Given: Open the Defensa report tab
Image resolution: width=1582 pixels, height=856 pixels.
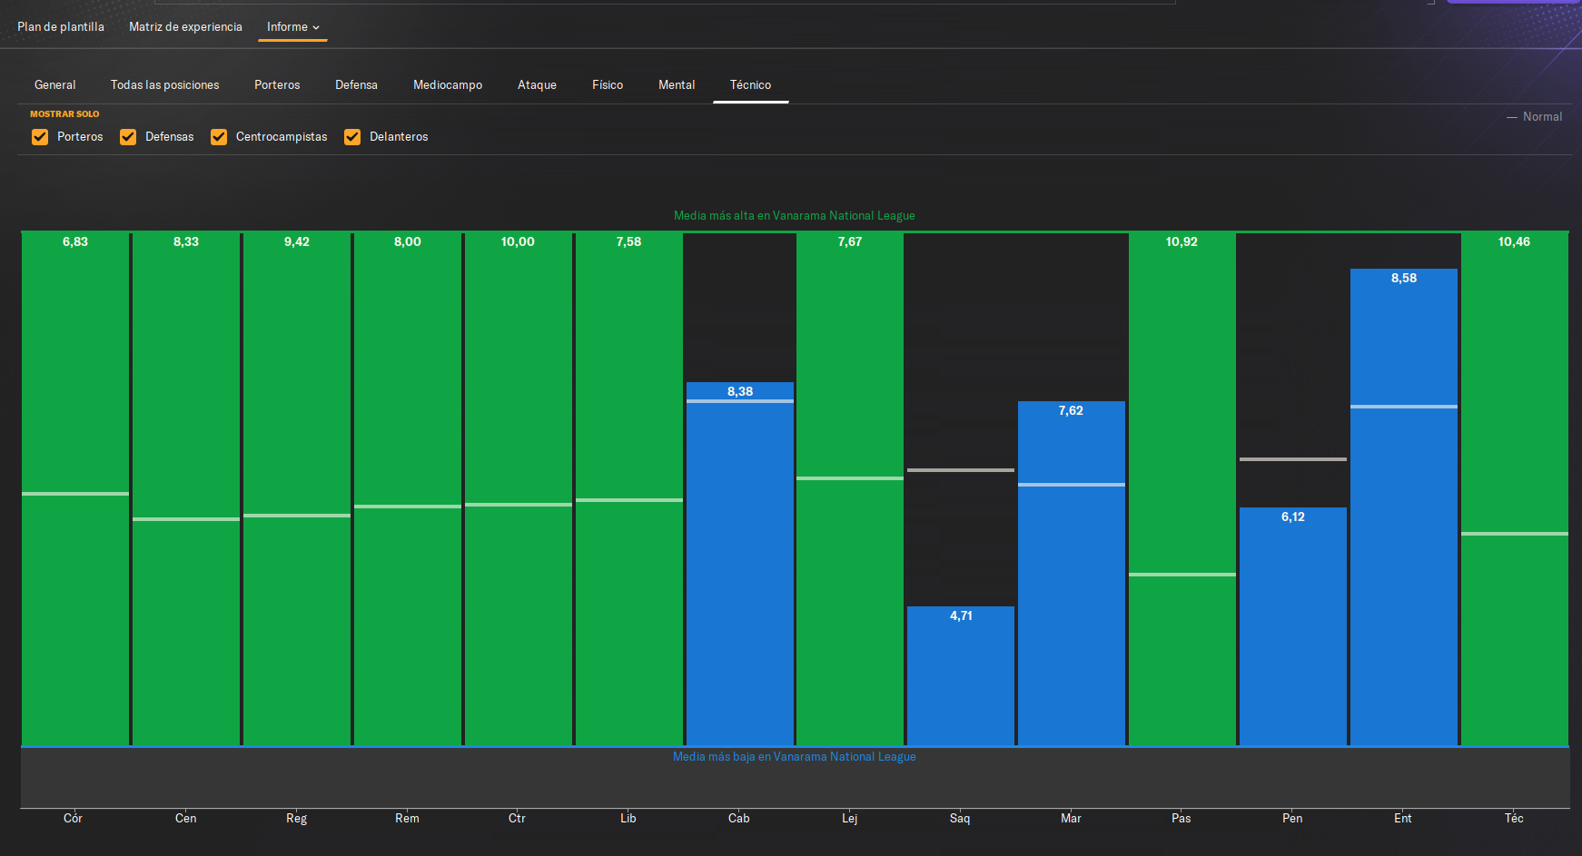Looking at the screenshot, I should point(356,84).
